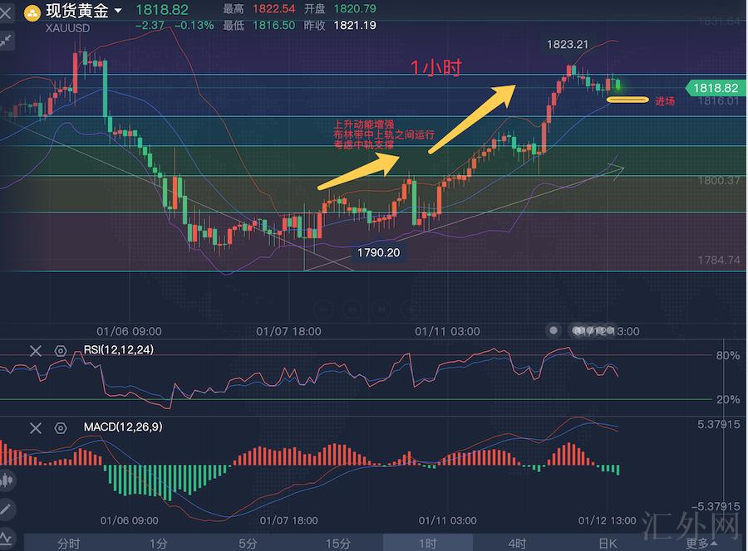The height and width of the screenshot is (551, 748).
Task: Close the chart with the top-left X icon
Action: (x=6, y=12)
